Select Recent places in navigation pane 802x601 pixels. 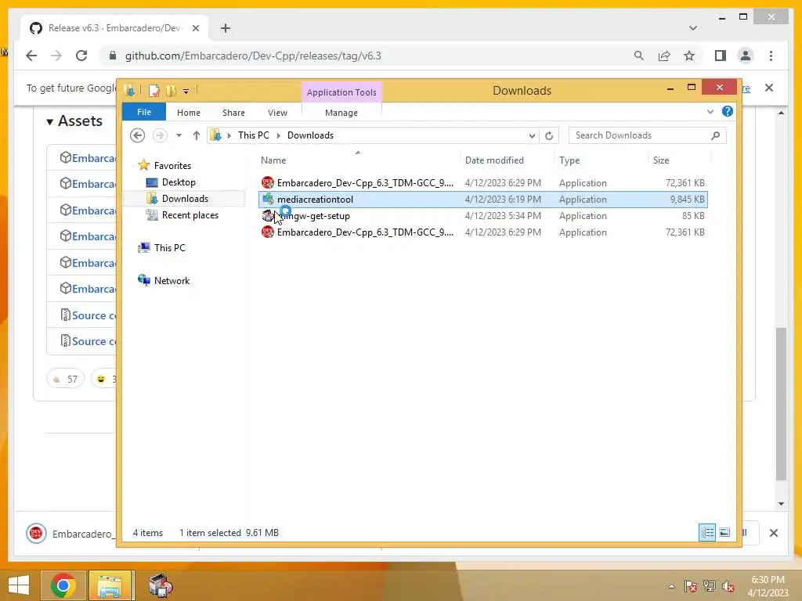coord(190,215)
